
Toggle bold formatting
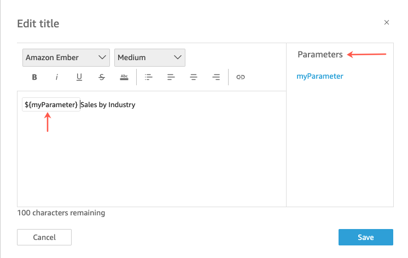point(34,77)
